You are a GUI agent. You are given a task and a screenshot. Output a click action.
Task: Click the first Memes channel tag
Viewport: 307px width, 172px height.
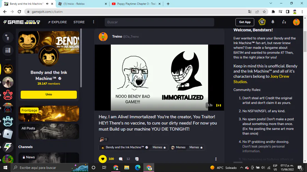point(159,147)
